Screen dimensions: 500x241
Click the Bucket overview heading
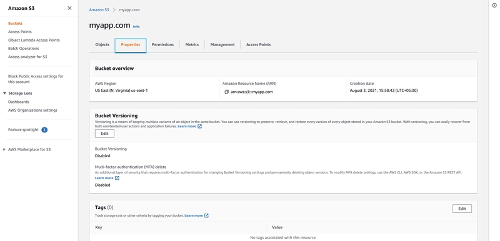[x=114, y=69]
